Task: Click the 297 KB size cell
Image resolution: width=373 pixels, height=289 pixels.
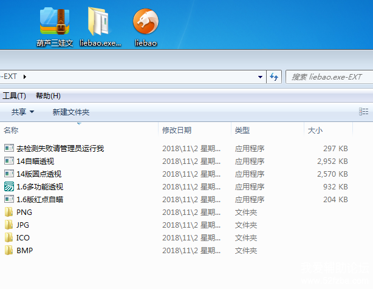Action: click(335, 149)
